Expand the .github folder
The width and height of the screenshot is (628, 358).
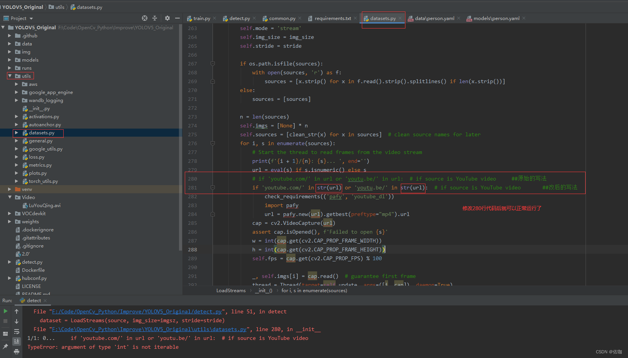(x=10, y=35)
